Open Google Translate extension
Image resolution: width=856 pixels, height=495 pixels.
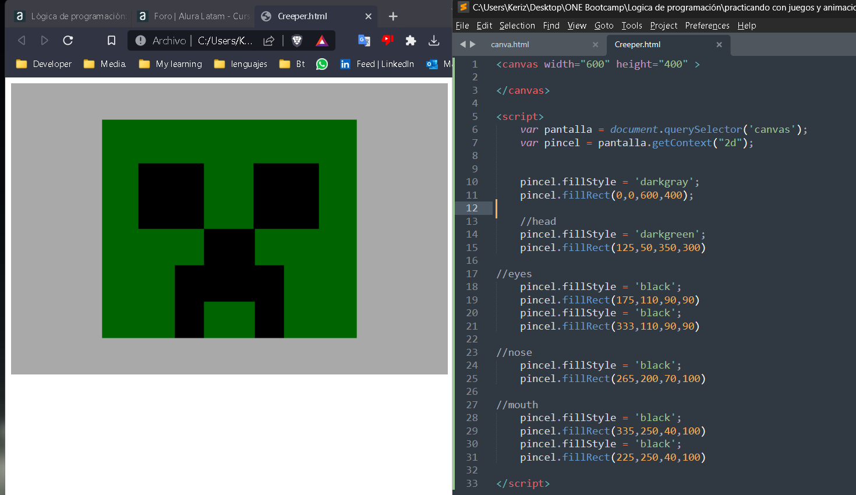364,40
